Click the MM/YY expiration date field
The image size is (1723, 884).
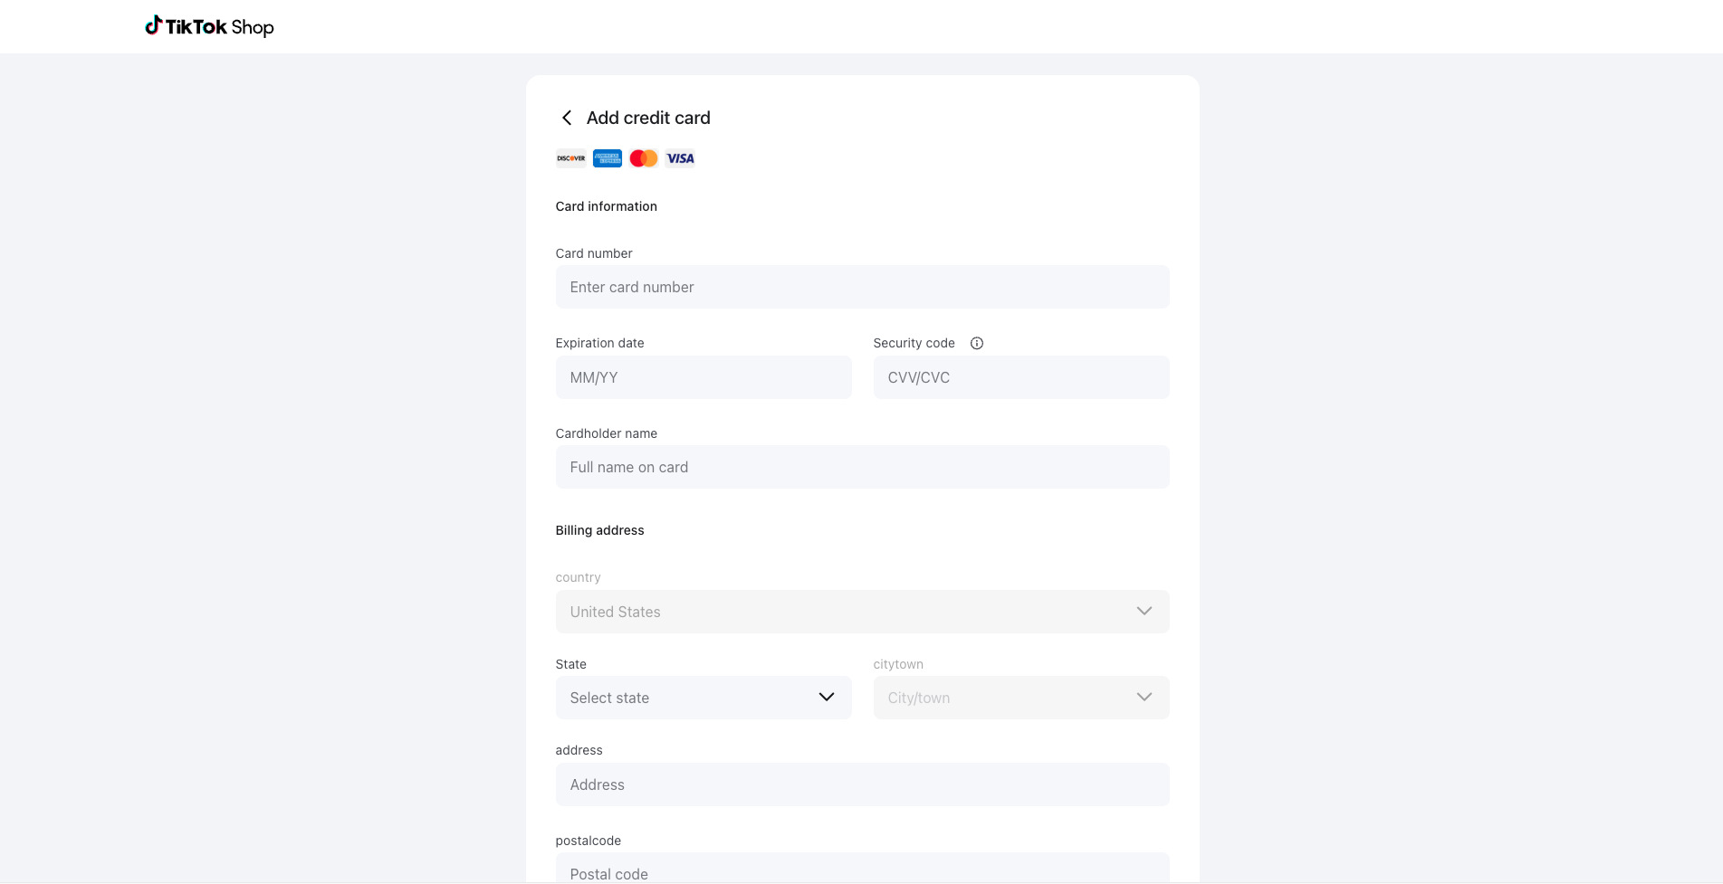(703, 377)
